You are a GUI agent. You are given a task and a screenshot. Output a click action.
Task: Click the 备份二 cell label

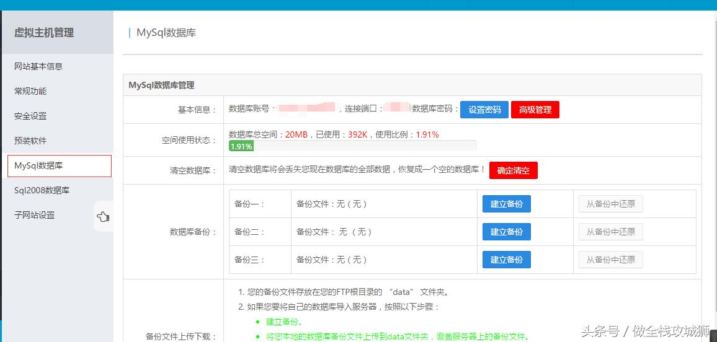tap(250, 232)
